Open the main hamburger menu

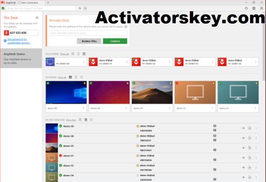pos(261,8)
